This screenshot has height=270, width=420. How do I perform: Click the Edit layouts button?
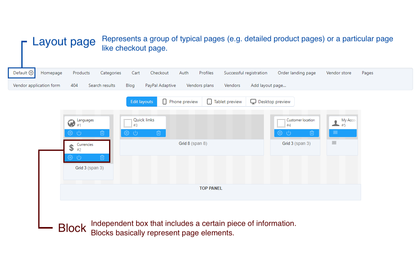142,102
